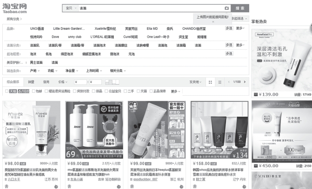The width and height of the screenshot is (312, 189).
Task: Open 所有分类 breadcrumb
Action: [x=14, y=19]
